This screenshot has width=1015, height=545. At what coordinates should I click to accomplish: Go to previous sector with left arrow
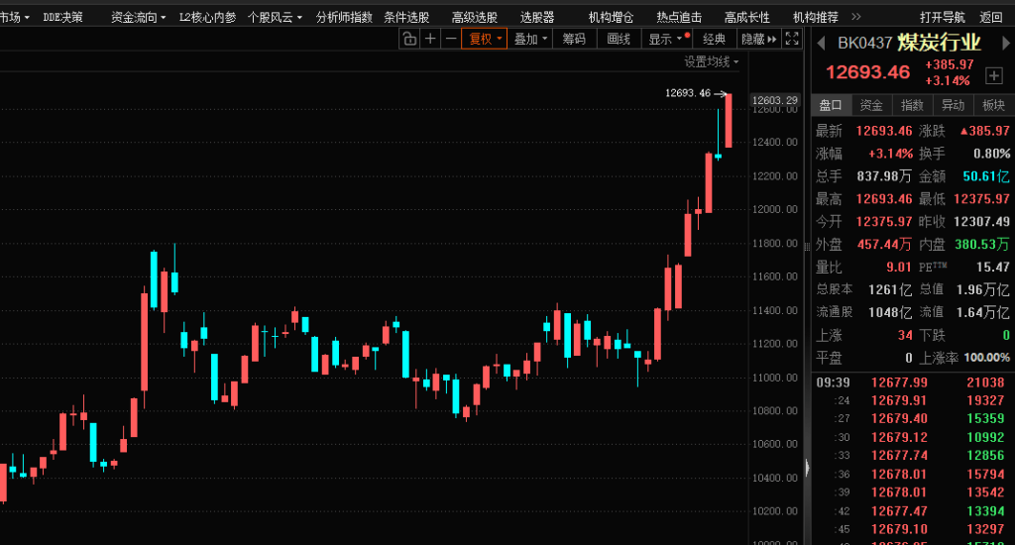tap(821, 43)
